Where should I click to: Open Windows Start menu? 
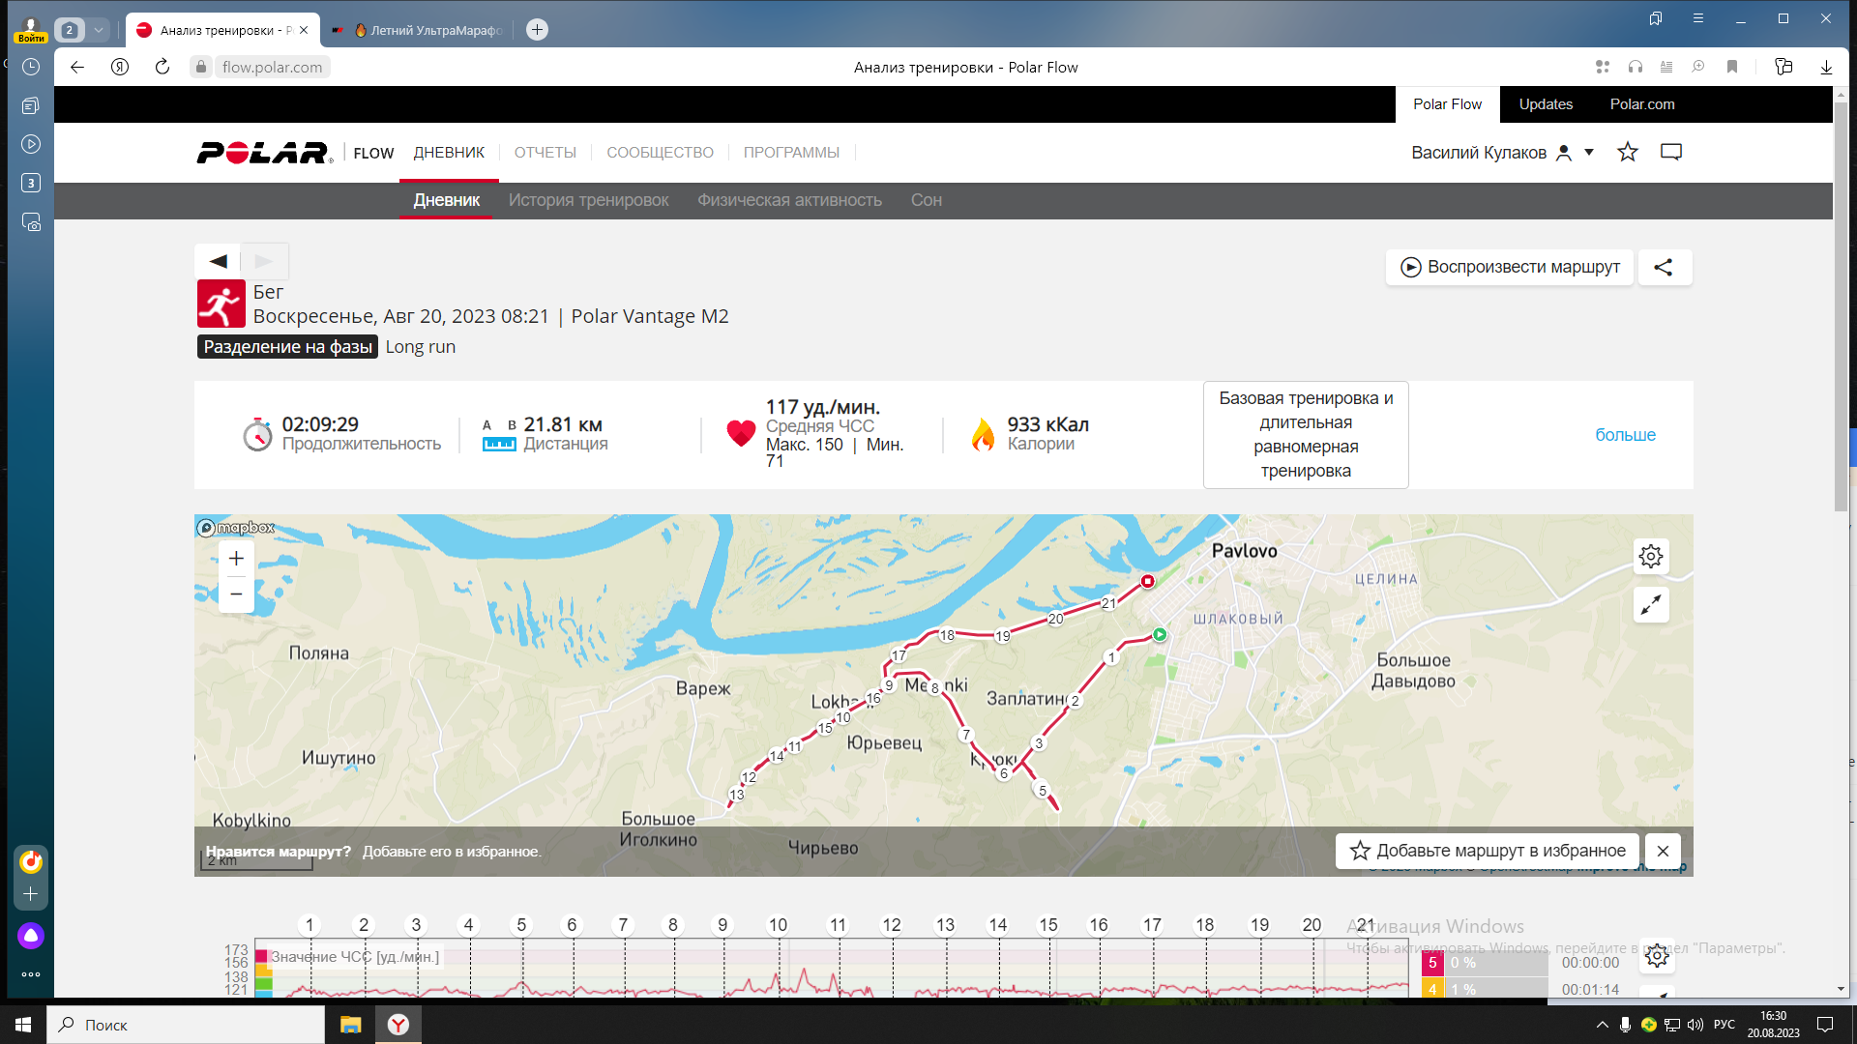23,1025
